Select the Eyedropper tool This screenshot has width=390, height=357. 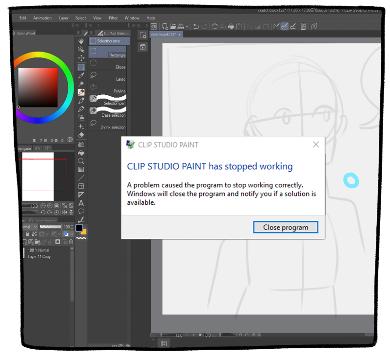[81, 75]
